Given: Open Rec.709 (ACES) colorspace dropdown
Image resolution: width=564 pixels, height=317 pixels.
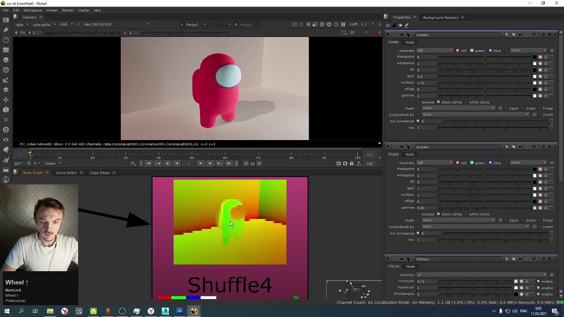Looking at the screenshot, I should tap(116, 24).
